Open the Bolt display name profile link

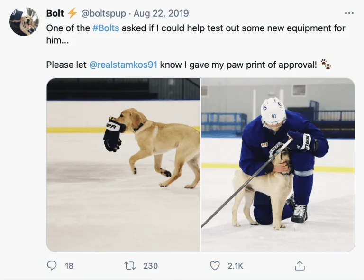point(55,13)
